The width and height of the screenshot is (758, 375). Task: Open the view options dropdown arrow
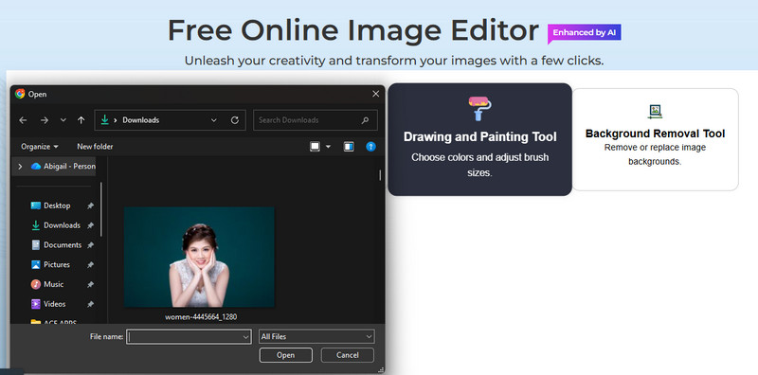tap(328, 147)
